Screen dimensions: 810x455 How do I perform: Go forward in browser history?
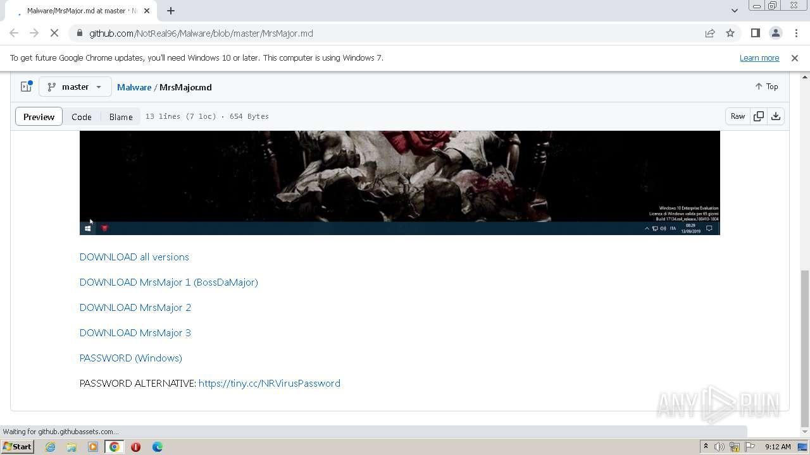pyautogui.click(x=34, y=33)
